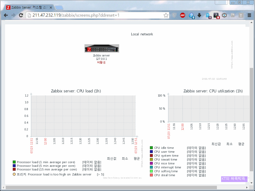Click the olive CPU iowait time swatch
The image size is (255, 191).
click(x=151, y=159)
